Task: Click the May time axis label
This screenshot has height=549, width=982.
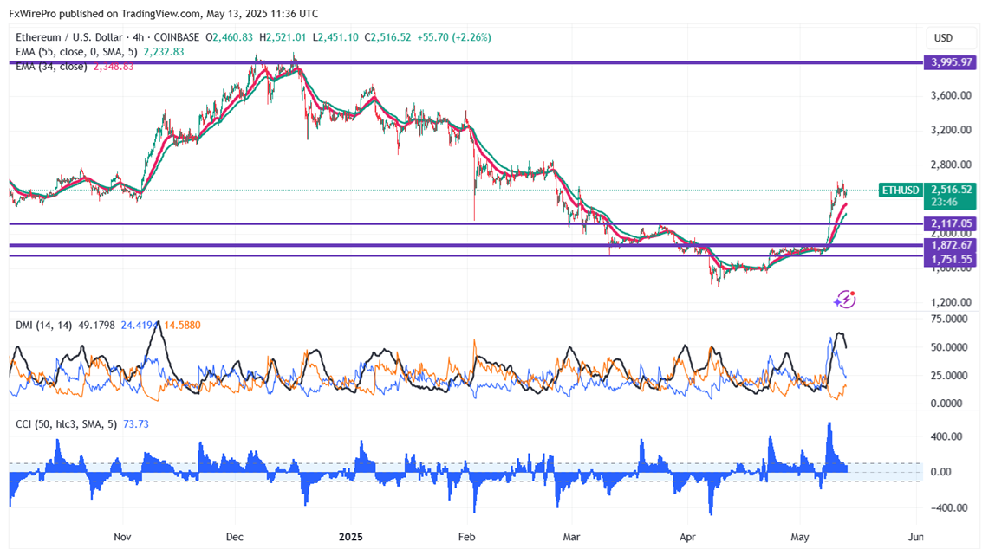Action: click(x=800, y=537)
